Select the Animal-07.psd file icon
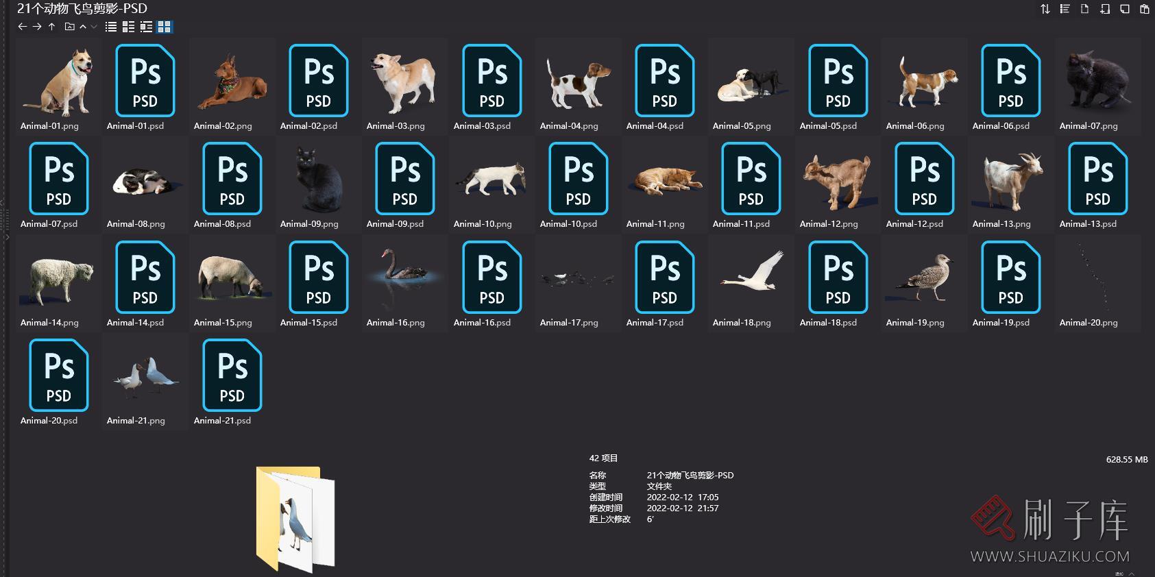The height and width of the screenshot is (577, 1155). 58,179
